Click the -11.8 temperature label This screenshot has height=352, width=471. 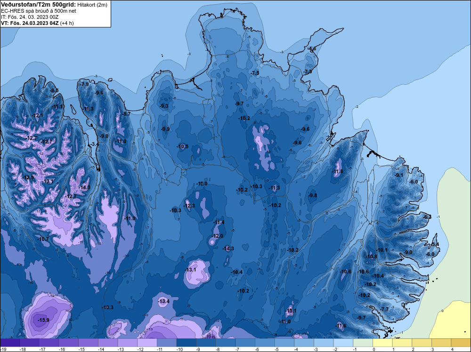[338, 172]
